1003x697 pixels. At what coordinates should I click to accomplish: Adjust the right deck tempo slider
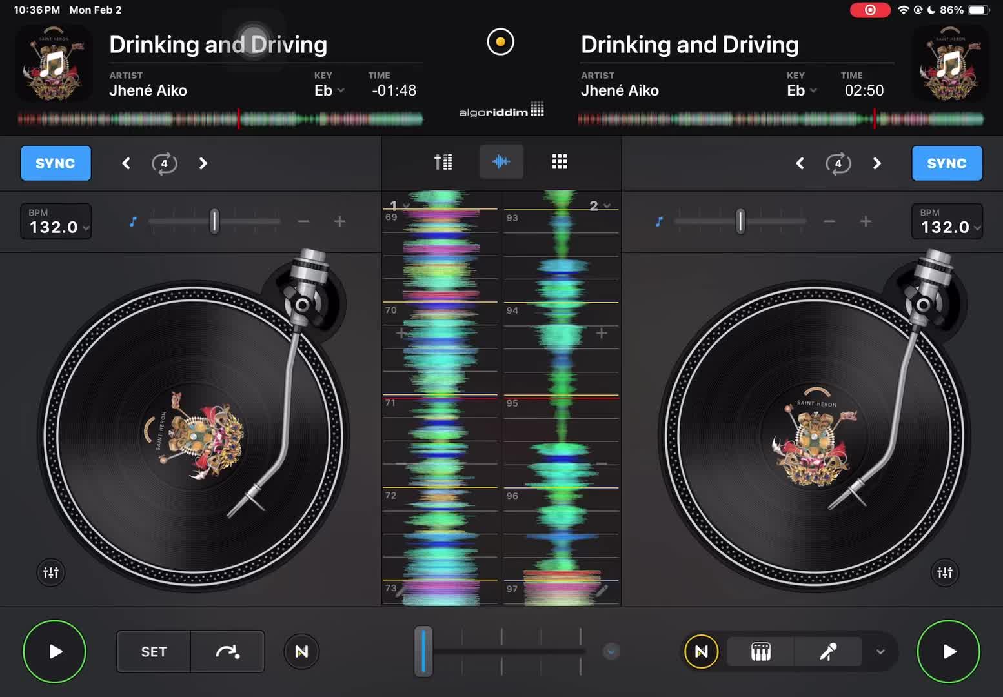[740, 221]
